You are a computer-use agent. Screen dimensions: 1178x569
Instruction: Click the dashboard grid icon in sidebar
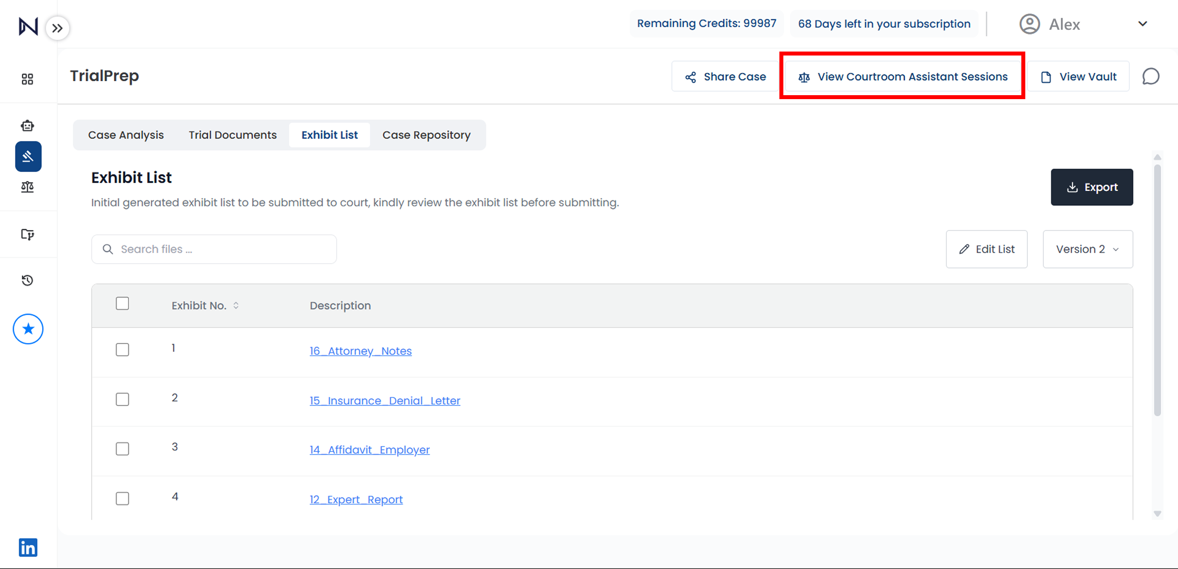27,79
